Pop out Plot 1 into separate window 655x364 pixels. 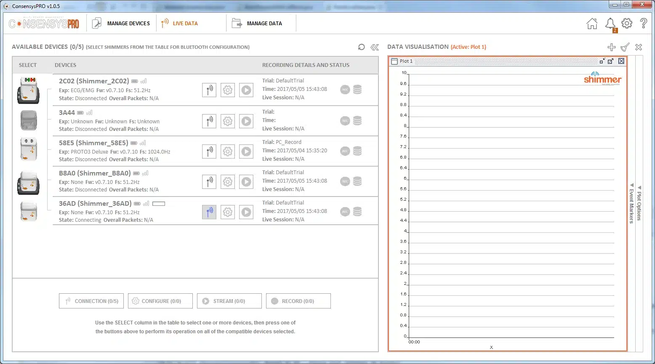(610, 61)
